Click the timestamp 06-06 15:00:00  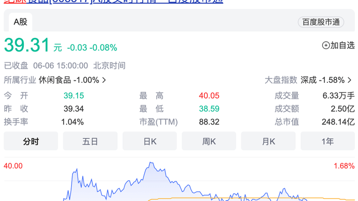(x=61, y=66)
